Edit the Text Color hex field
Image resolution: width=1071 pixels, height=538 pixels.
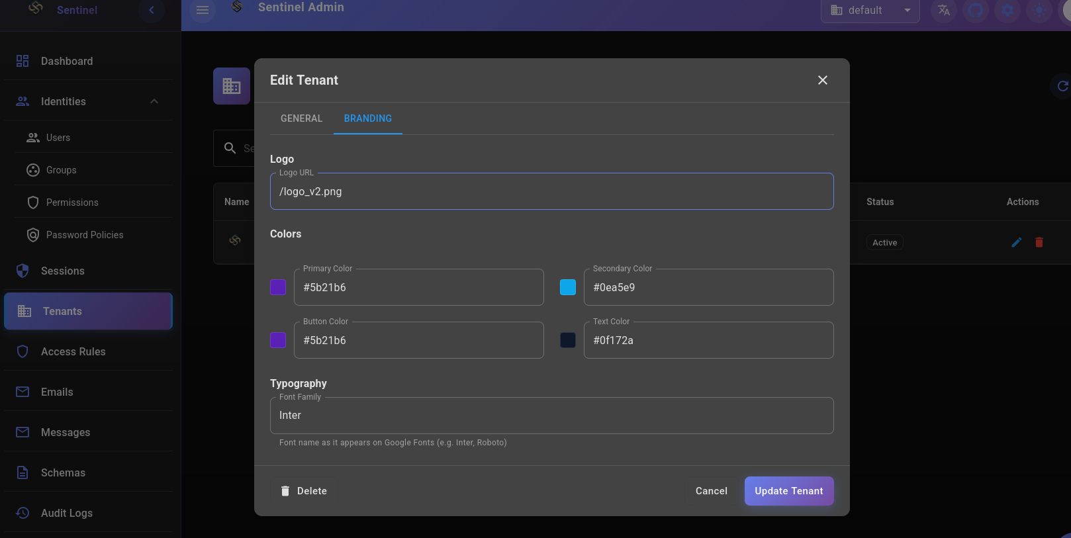click(709, 340)
